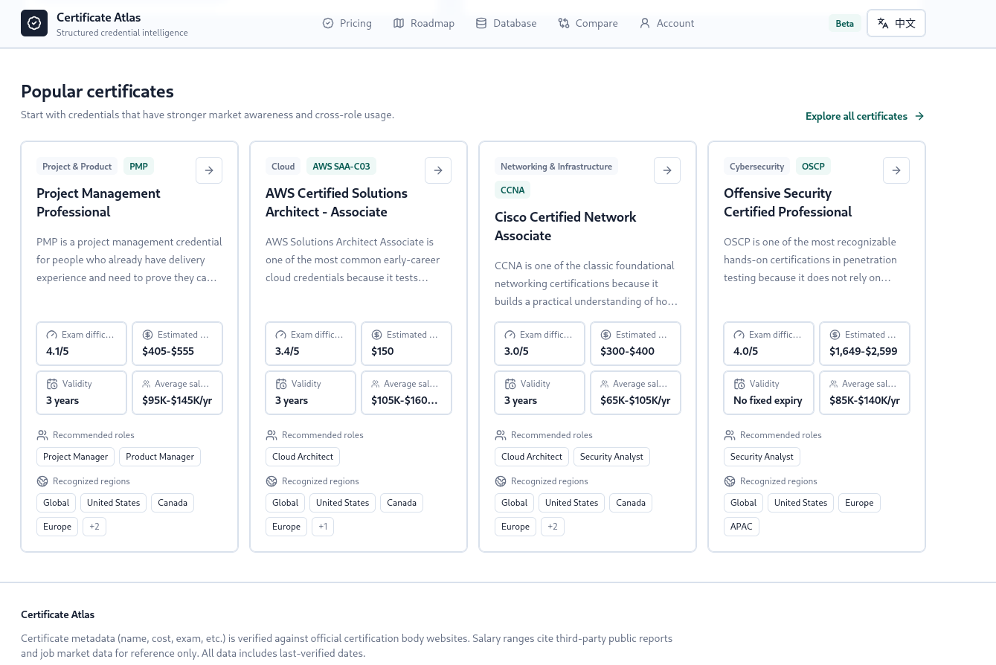Click the PMP estimated cost dollar icon

[147, 335]
